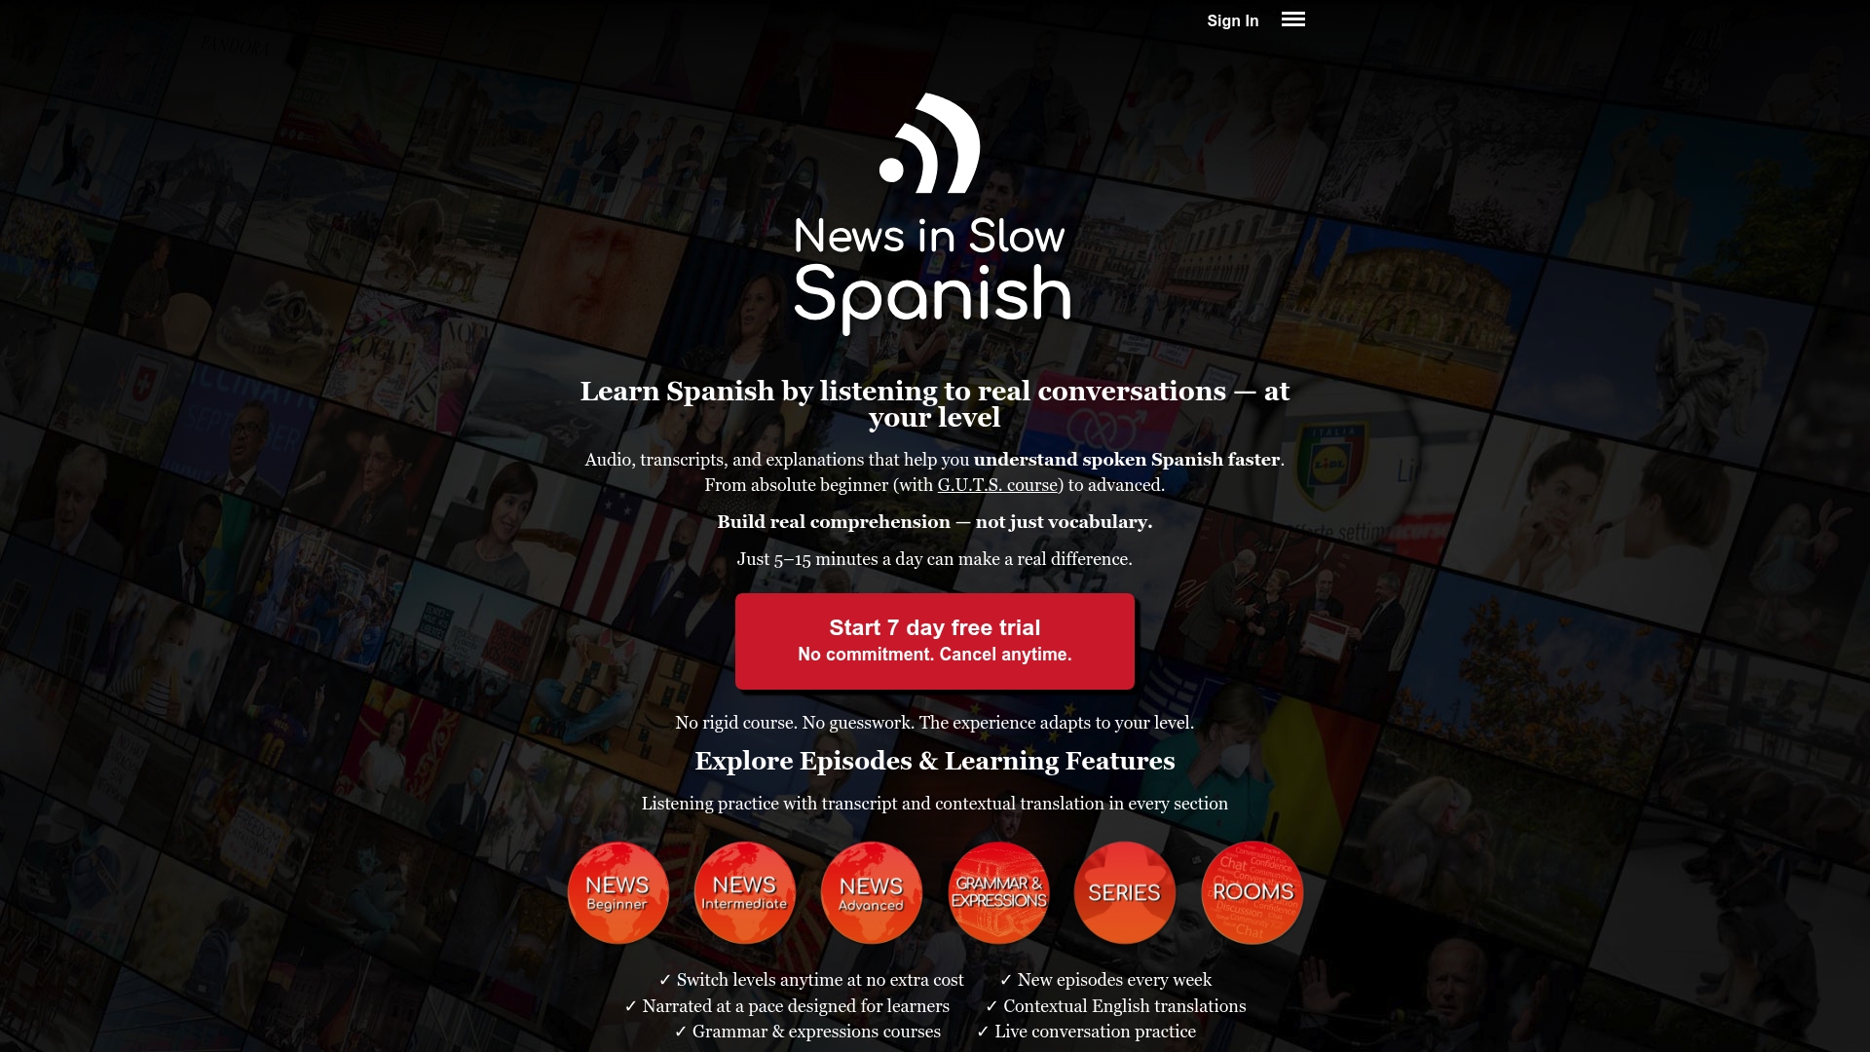Select 'Contextual English translations' list item
This screenshot has width=1870, height=1052.
1123,1005
